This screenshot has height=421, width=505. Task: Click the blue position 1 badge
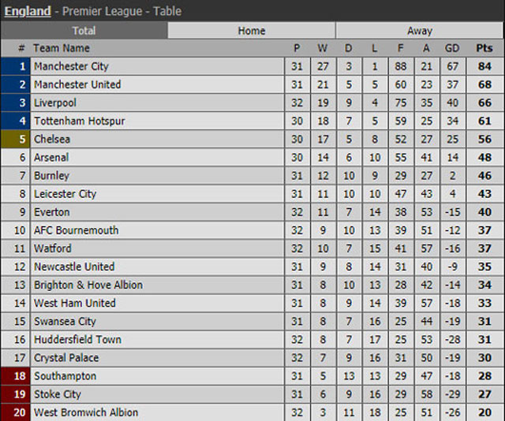click(16, 66)
